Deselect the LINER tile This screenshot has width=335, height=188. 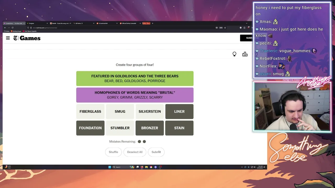coord(179,111)
